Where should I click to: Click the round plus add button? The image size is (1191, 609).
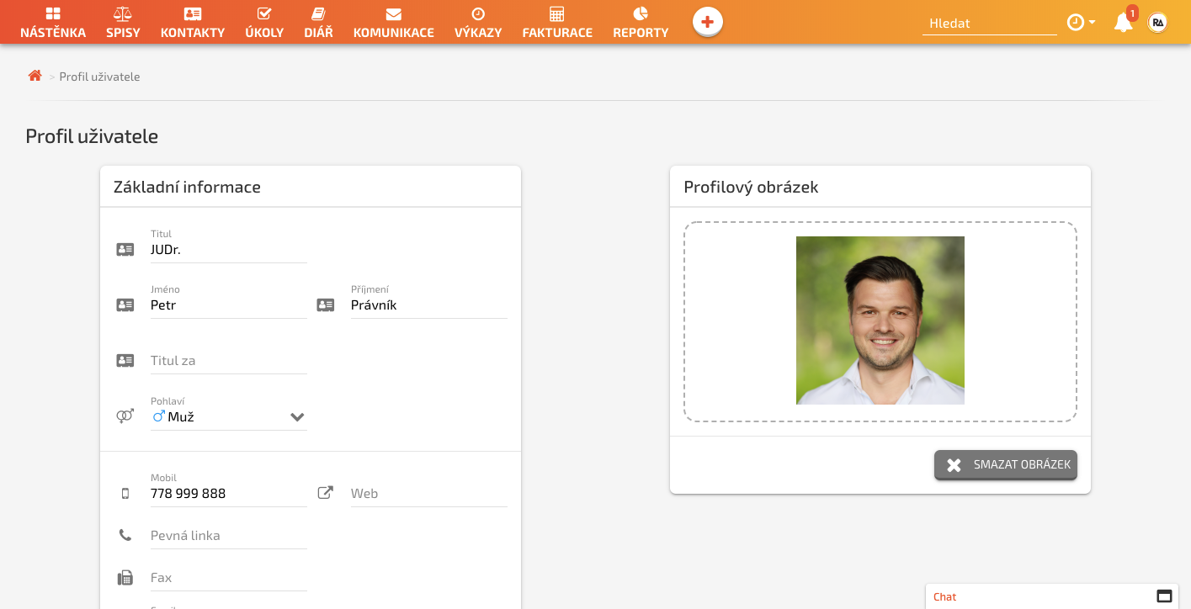(x=708, y=22)
